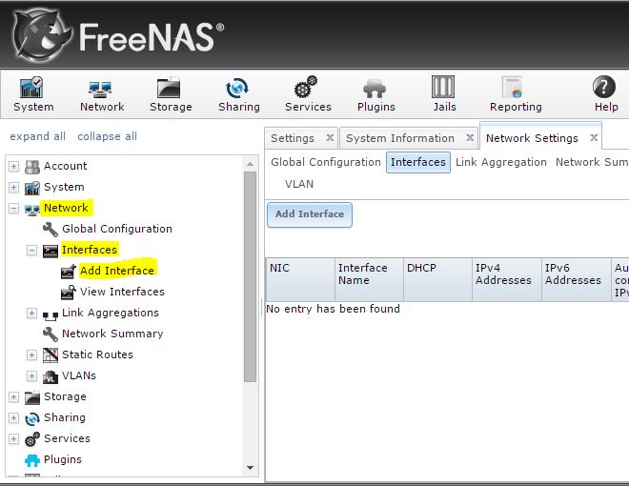Expand the Storage tree node
Viewport: 629px width, 486px height.
[13, 396]
